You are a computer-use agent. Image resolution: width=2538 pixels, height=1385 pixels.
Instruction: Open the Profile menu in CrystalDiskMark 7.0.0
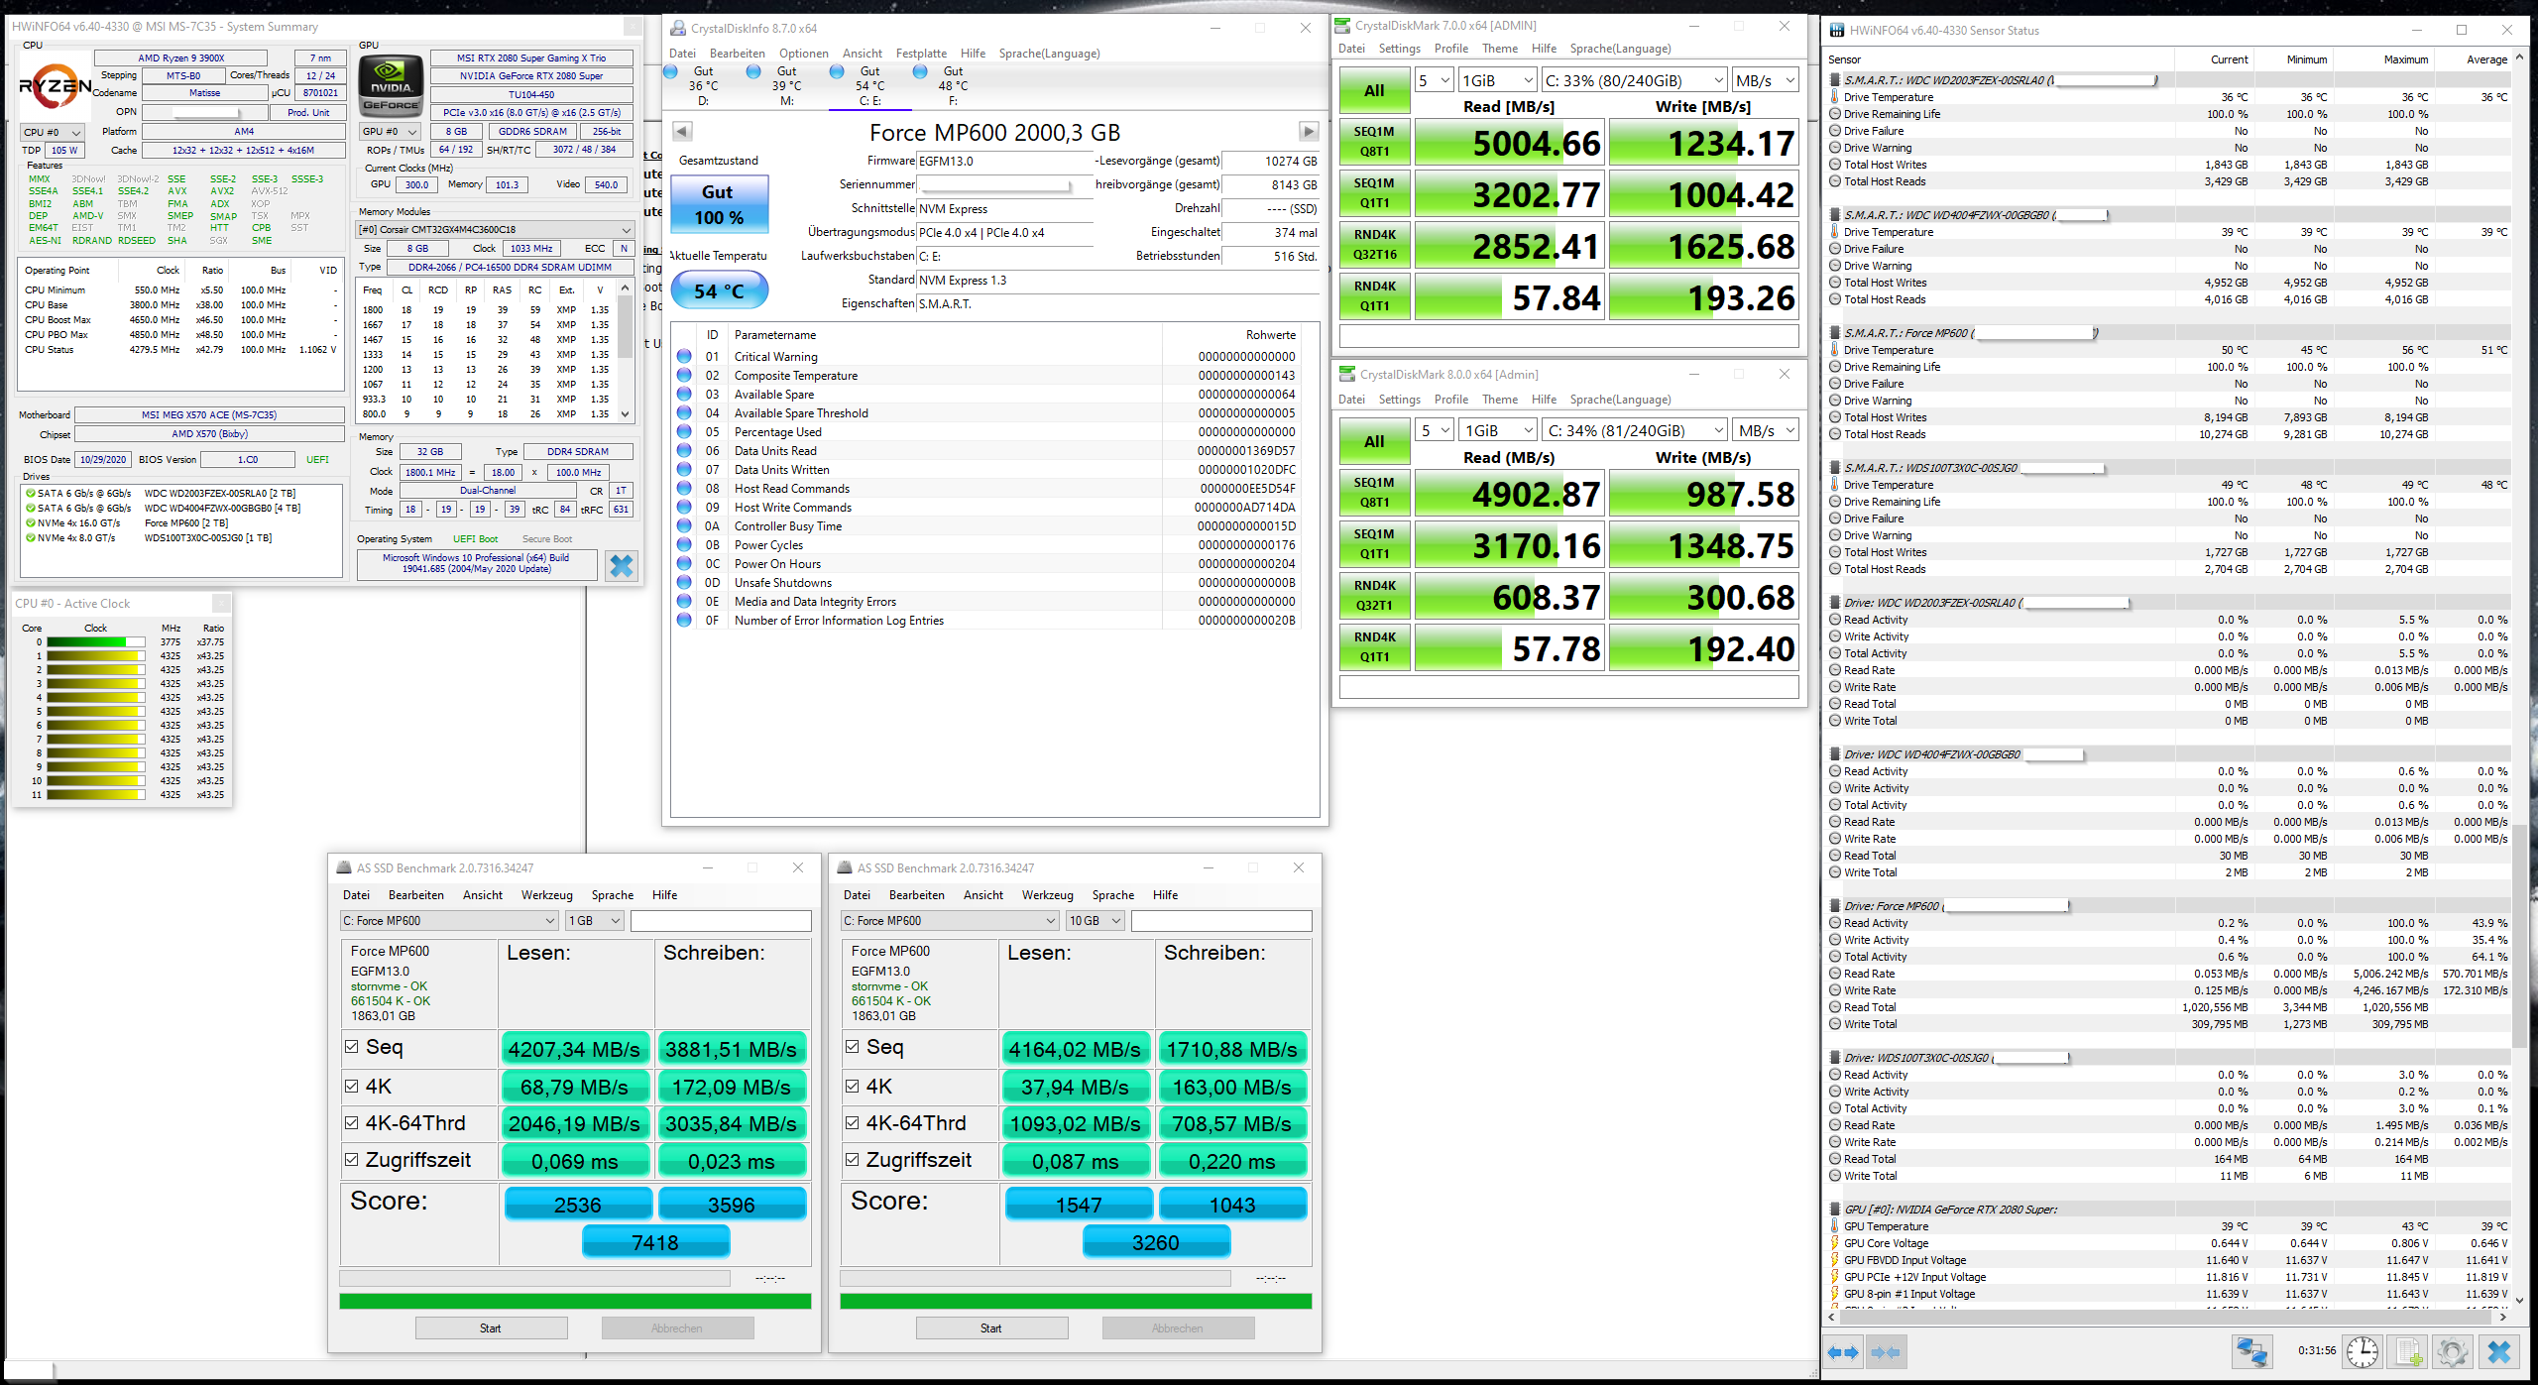pyautogui.click(x=1451, y=49)
